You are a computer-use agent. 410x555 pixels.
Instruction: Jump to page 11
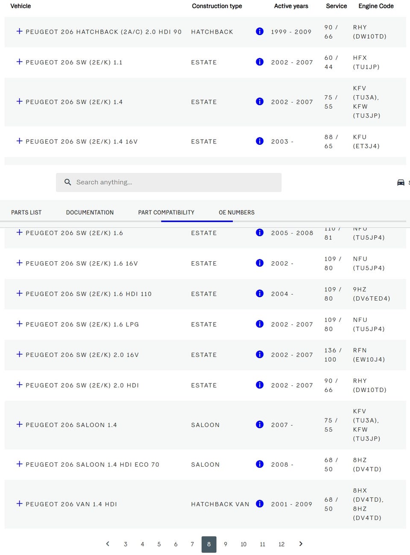tap(262, 544)
